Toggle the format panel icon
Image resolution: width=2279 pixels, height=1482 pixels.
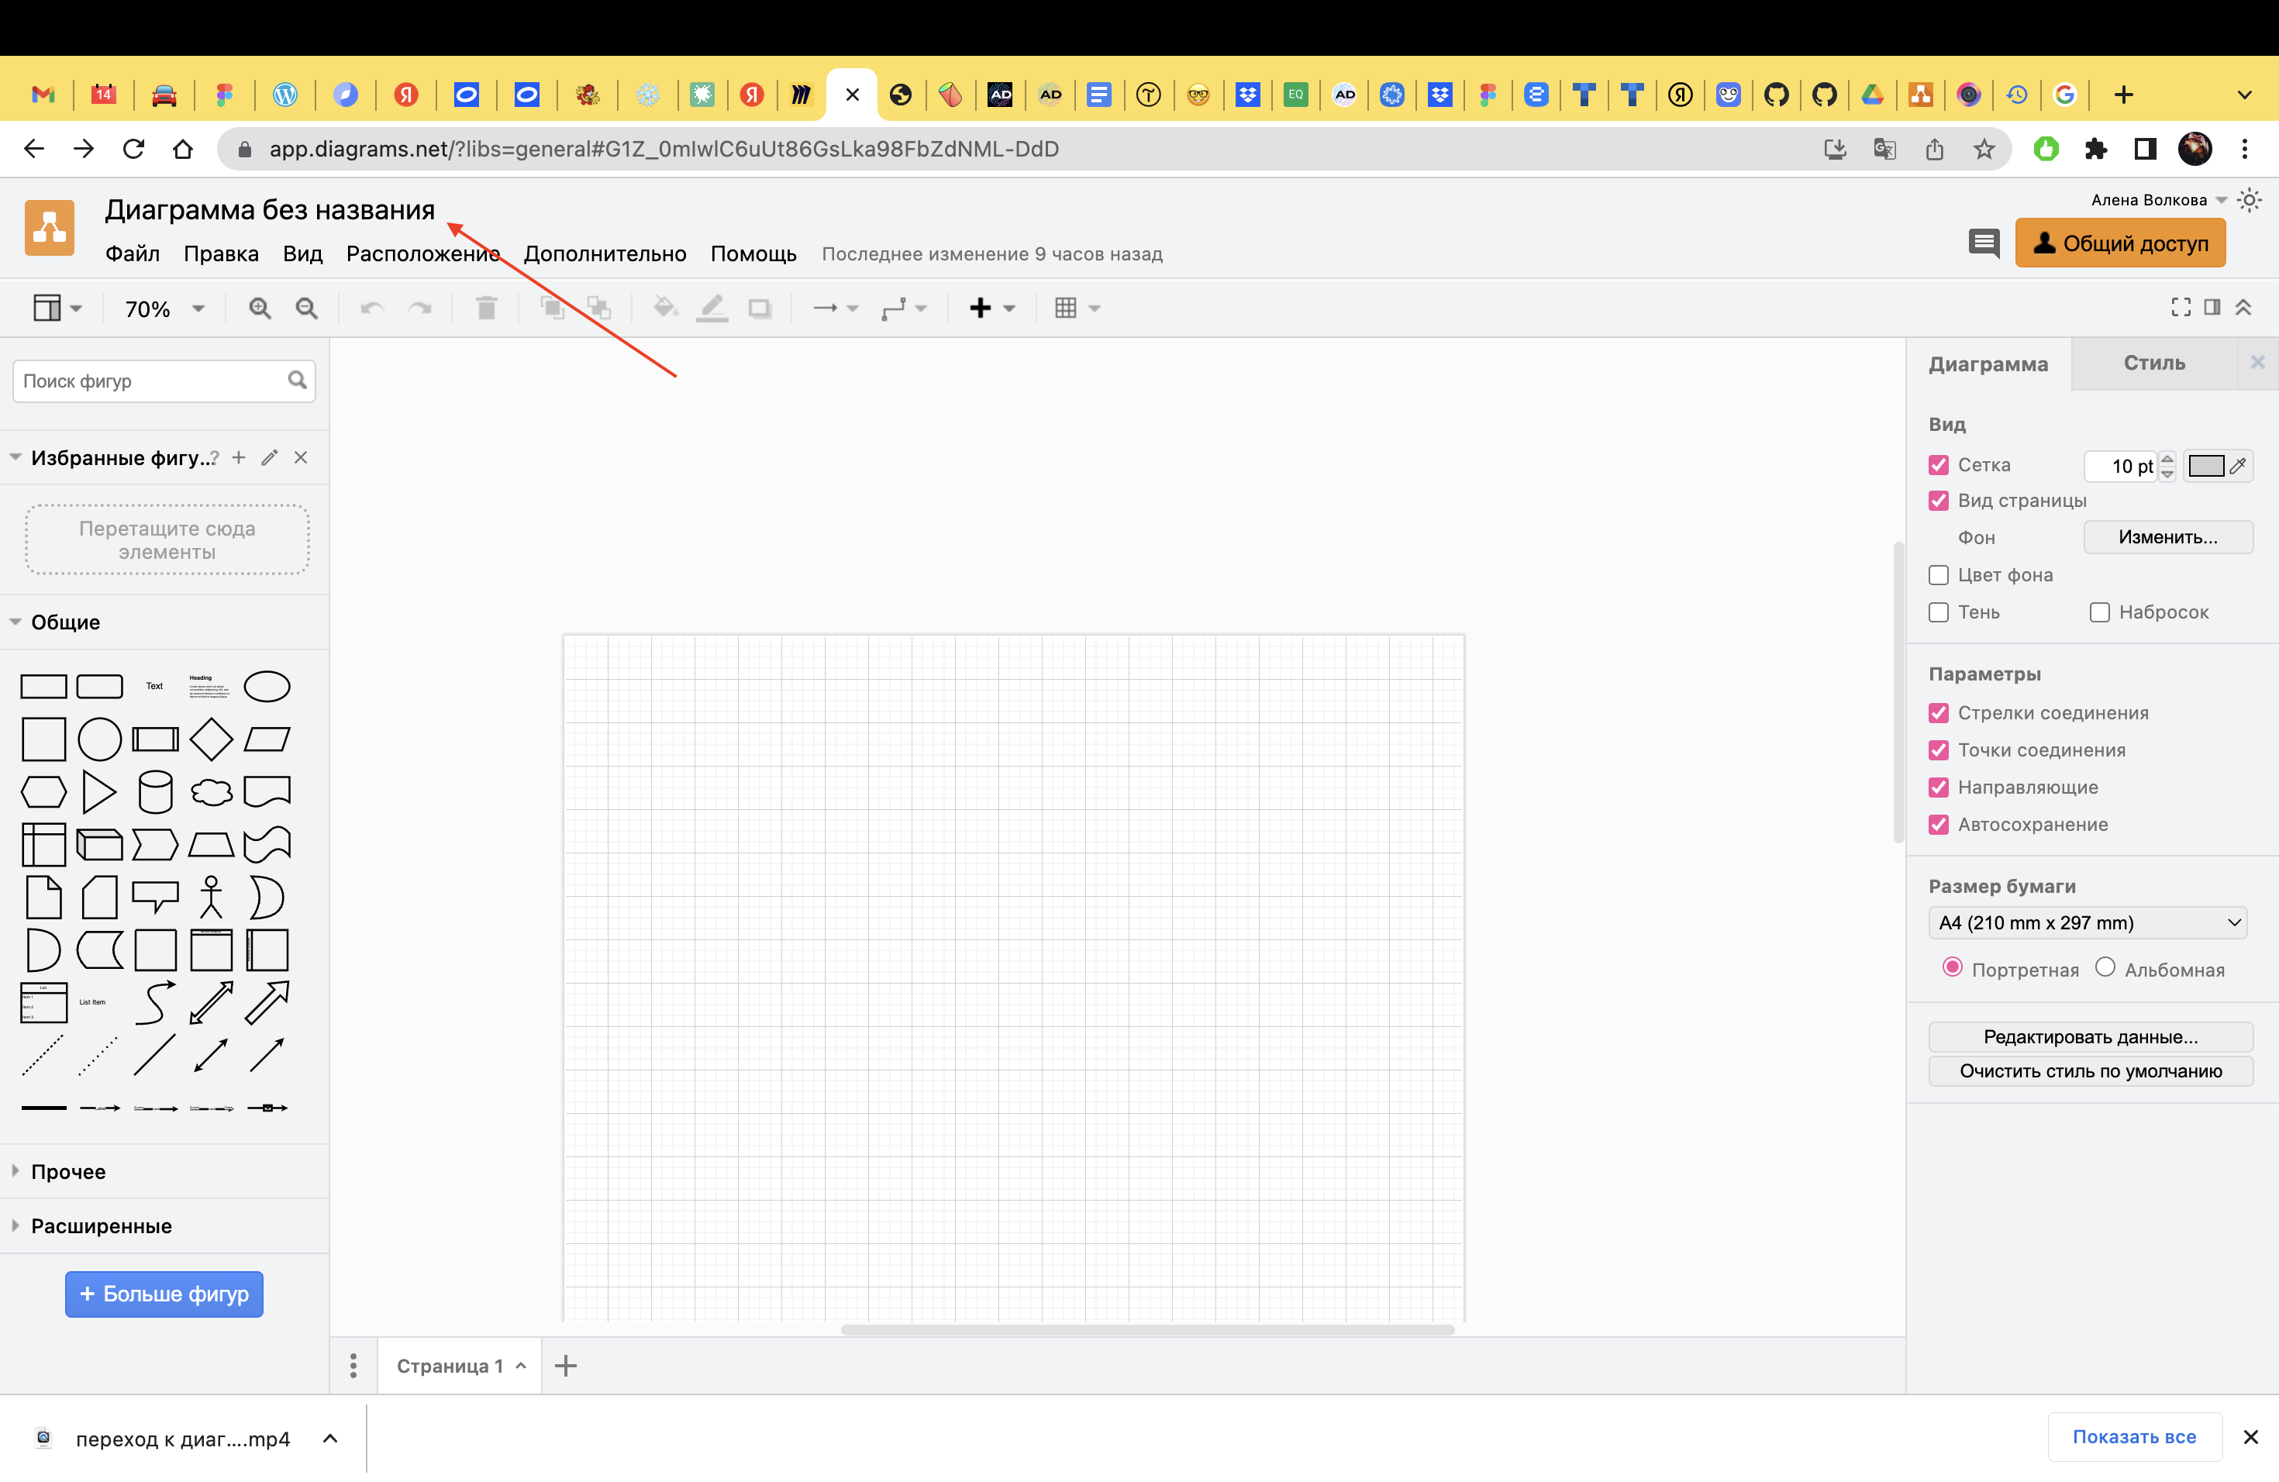[2212, 306]
